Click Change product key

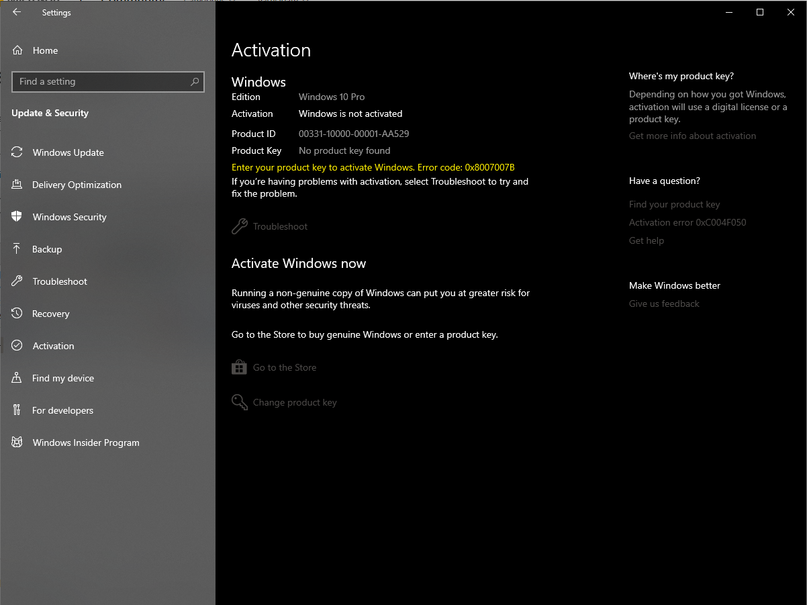click(285, 402)
